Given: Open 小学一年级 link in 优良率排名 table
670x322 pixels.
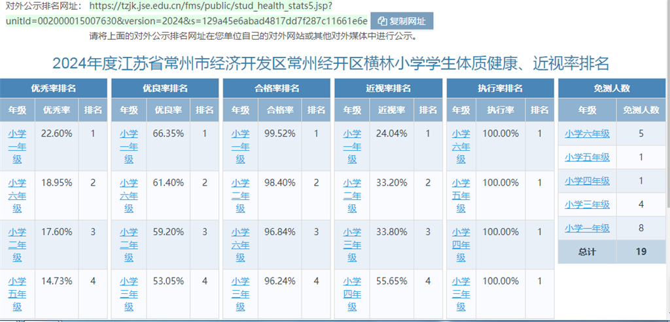Looking at the screenshot, I should click(x=129, y=147).
